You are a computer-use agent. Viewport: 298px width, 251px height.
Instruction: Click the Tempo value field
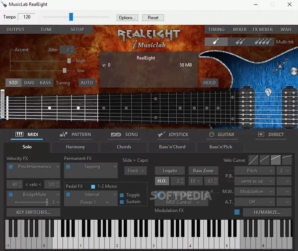click(27, 17)
